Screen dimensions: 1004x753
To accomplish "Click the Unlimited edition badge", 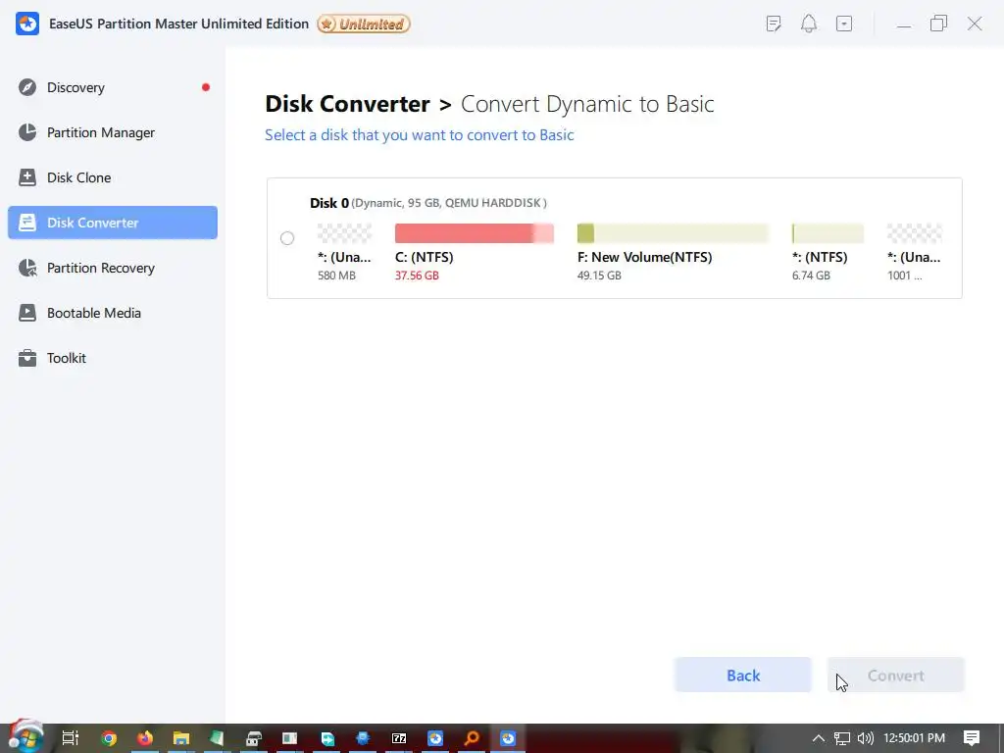I will coord(364,24).
